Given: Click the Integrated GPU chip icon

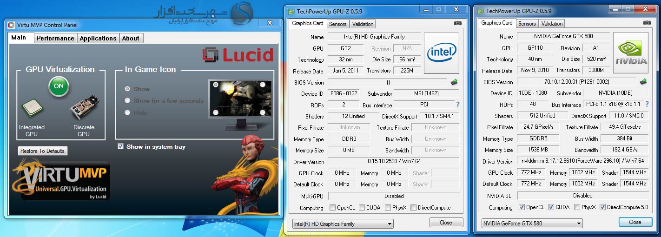Looking at the screenshot, I should point(33,109).
